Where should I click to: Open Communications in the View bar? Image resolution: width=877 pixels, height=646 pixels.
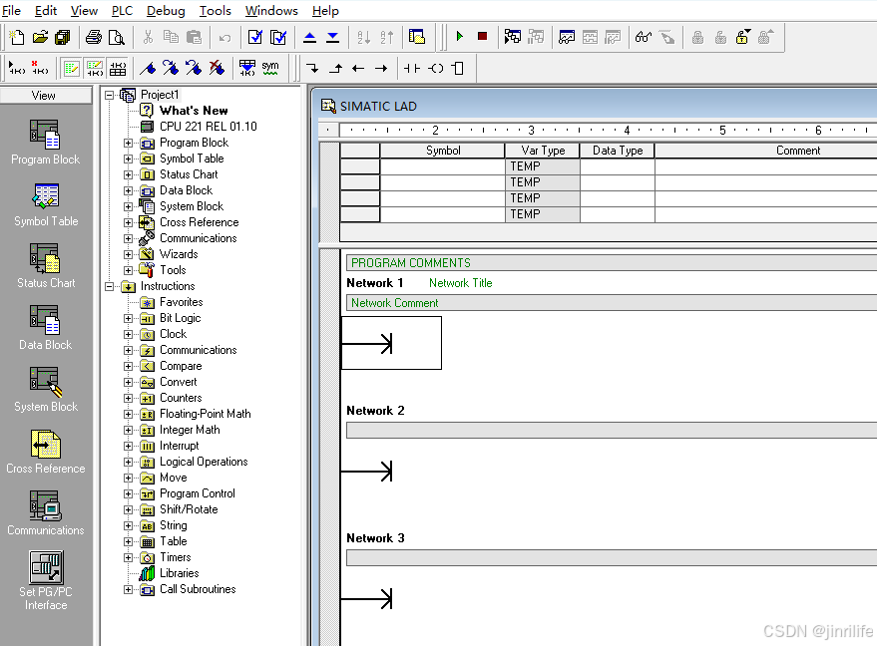(x=46, y=513)
